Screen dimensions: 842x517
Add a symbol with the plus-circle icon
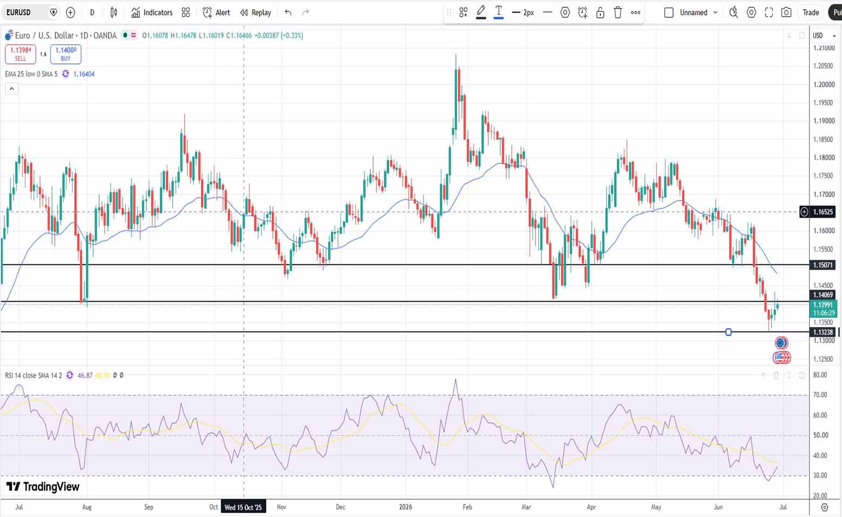coord(70,12)
